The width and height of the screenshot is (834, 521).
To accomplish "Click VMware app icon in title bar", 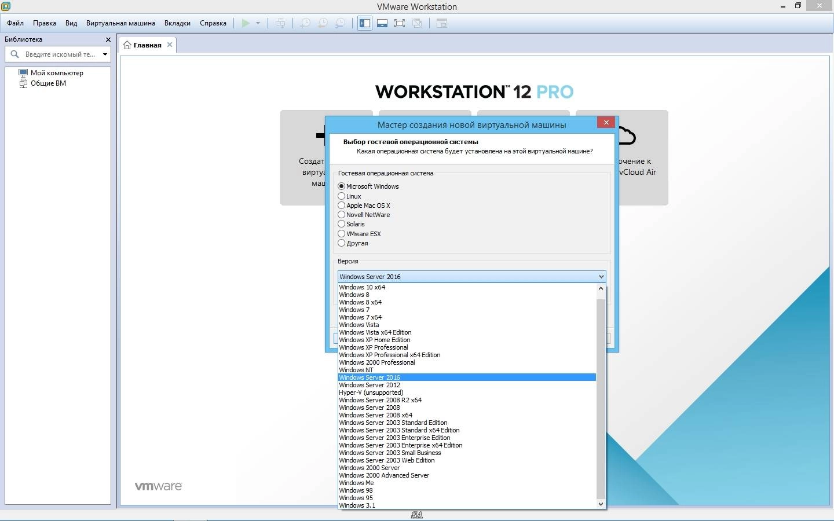I will coord(6,6).
